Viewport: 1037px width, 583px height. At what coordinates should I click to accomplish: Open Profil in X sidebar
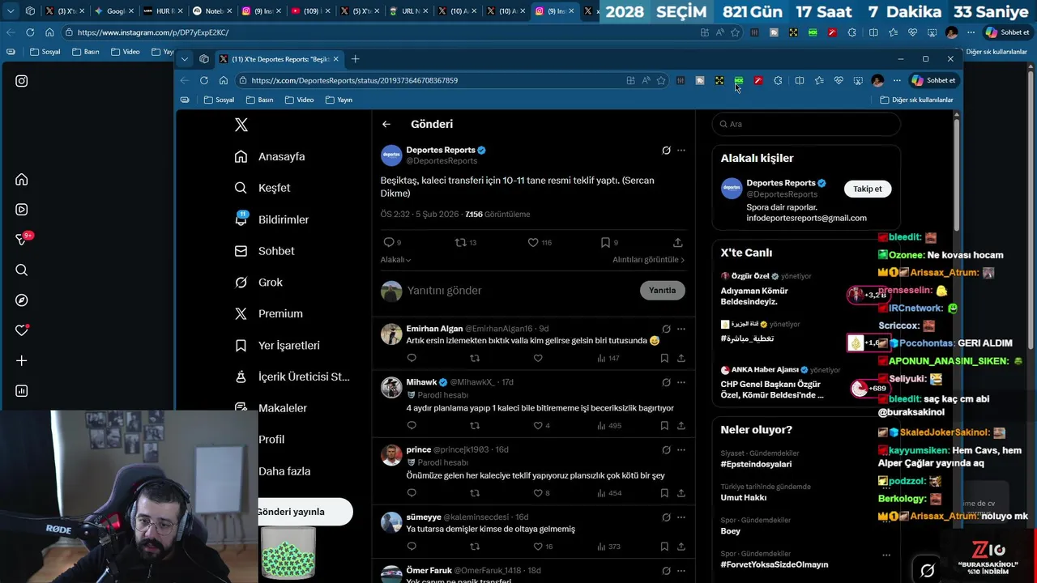[271, 440]
